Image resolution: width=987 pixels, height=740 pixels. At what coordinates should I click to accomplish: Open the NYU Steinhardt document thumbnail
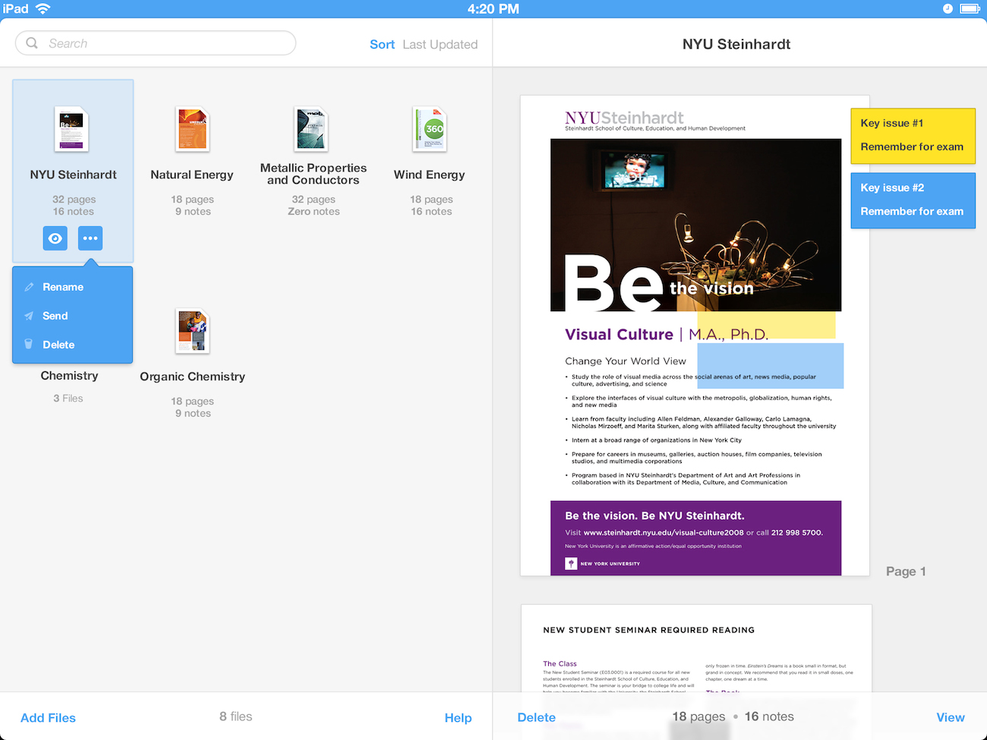click(x=72, y=129)
